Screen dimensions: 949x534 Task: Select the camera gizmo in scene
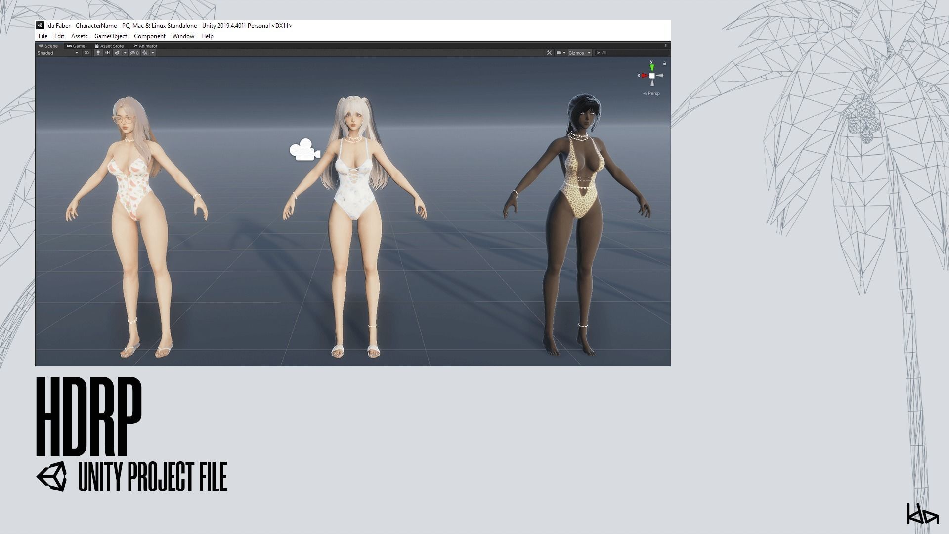click(x=304, y=150)
